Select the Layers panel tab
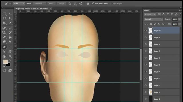Image resolution: width=183 pixels, height=102 pixels. (x=147, y=10)
